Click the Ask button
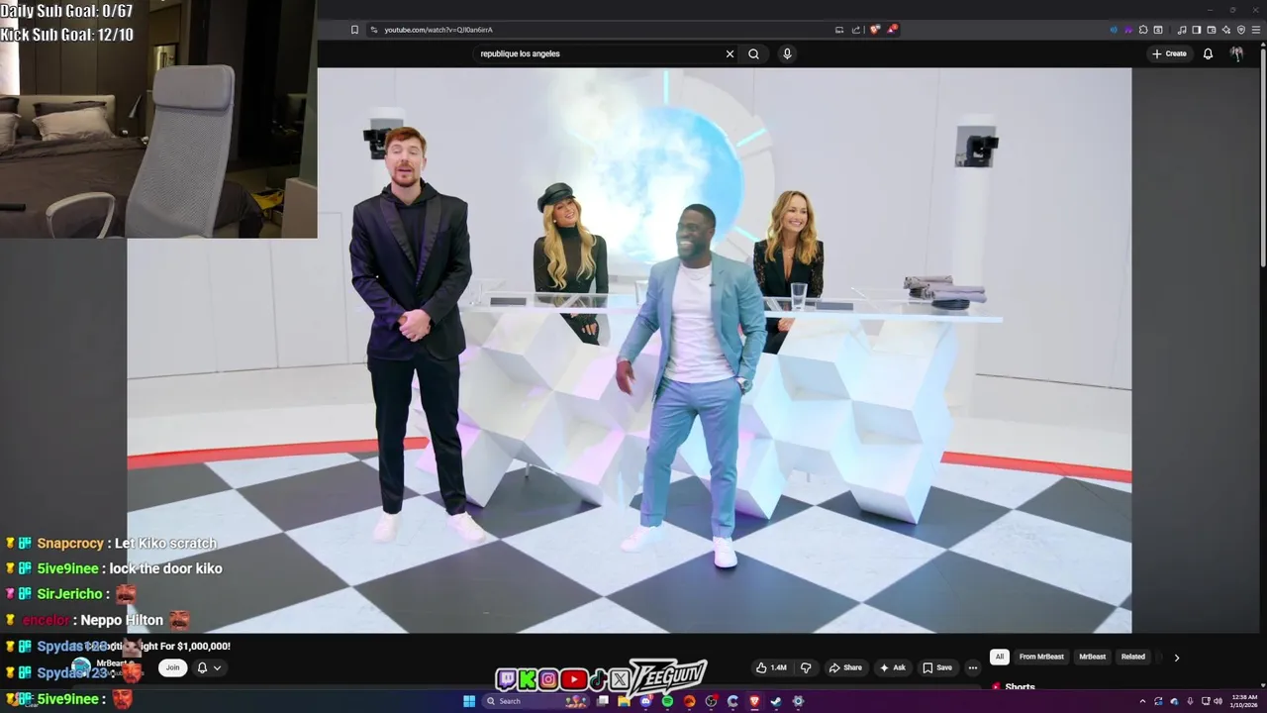The image size is (1267, 713). click(x=892, y=667)
